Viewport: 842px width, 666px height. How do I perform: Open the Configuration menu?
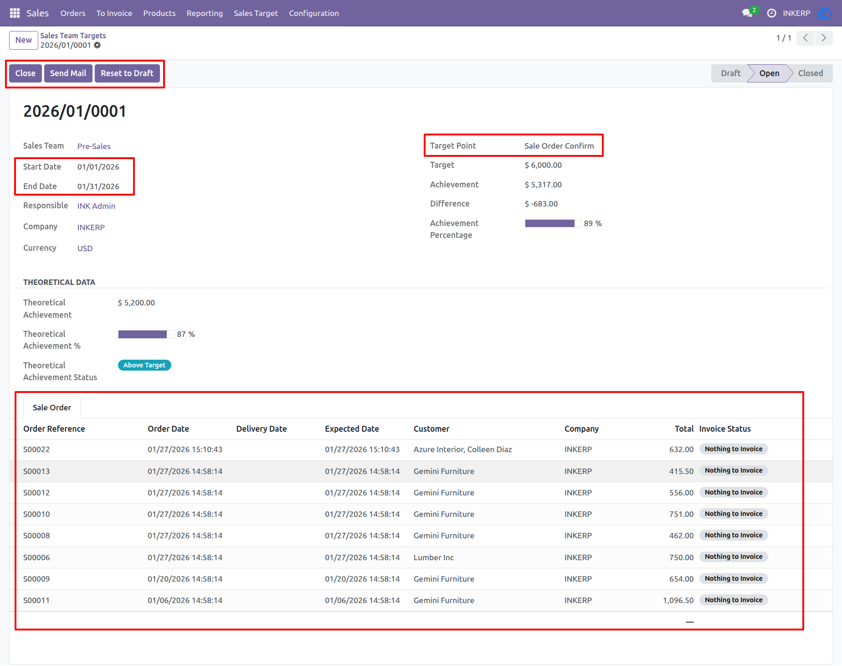(314, 13)
